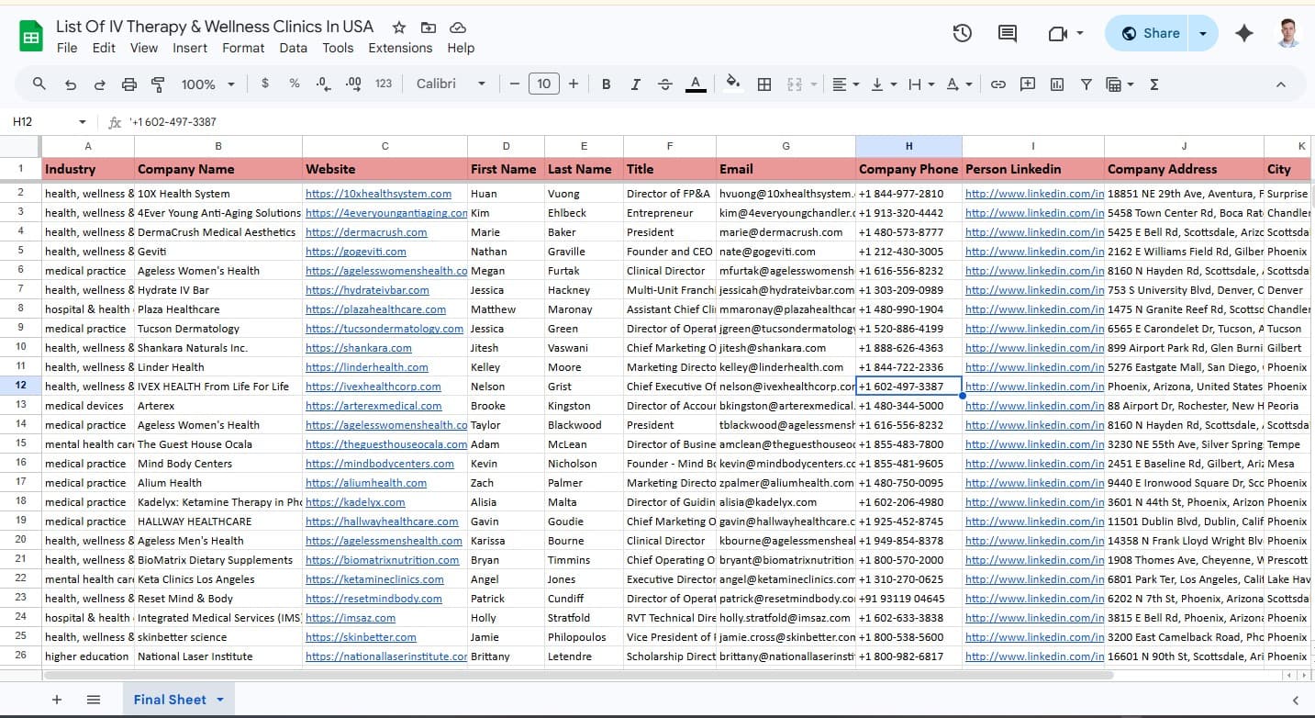The image size is (1315, 718).
Task: Open the Final Sheet tab options arrow
Action: point(220,700)
